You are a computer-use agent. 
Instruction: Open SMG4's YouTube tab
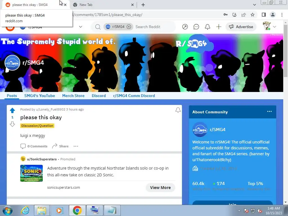tap(39, 96)
